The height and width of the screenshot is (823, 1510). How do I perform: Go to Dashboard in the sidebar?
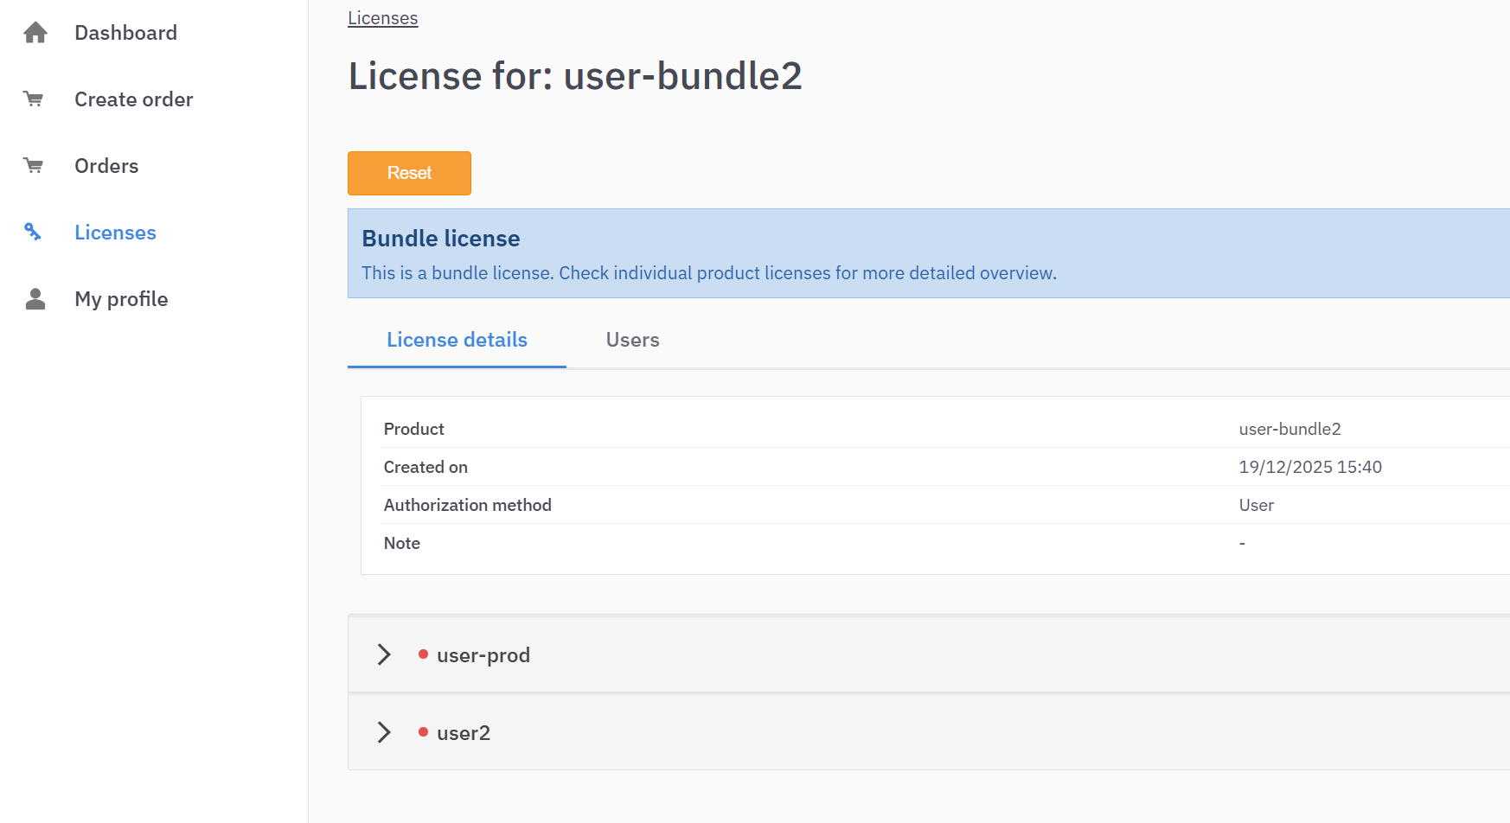[x=125, y=33]
